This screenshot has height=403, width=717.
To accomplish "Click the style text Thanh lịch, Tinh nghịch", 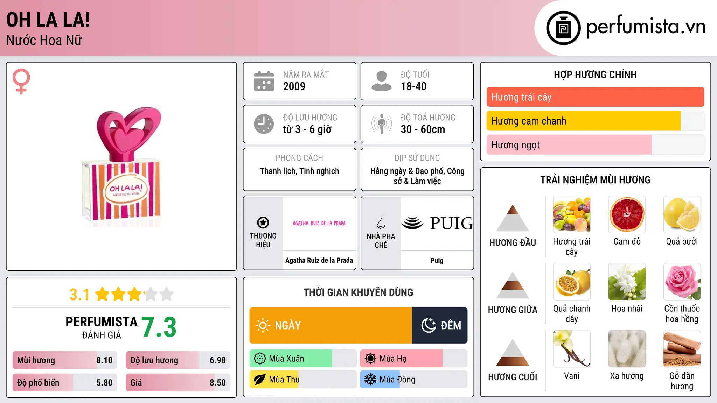I will [299, 171].
